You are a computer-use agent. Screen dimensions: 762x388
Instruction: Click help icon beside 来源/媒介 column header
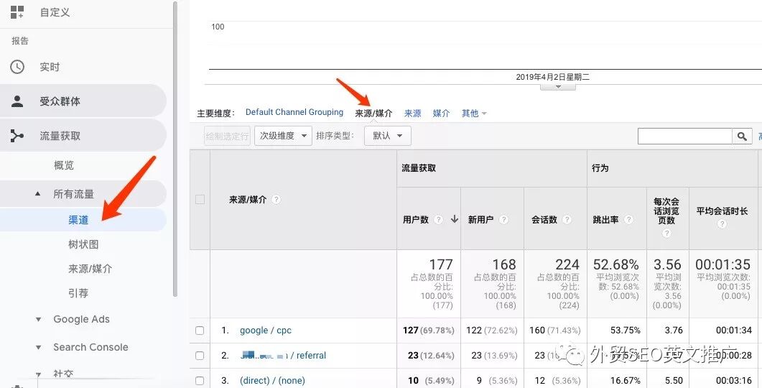pos(276,199)
